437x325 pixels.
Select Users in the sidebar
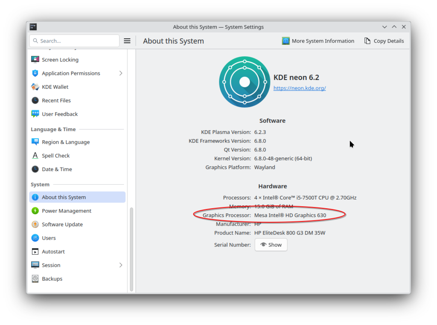tap(77, 238)
